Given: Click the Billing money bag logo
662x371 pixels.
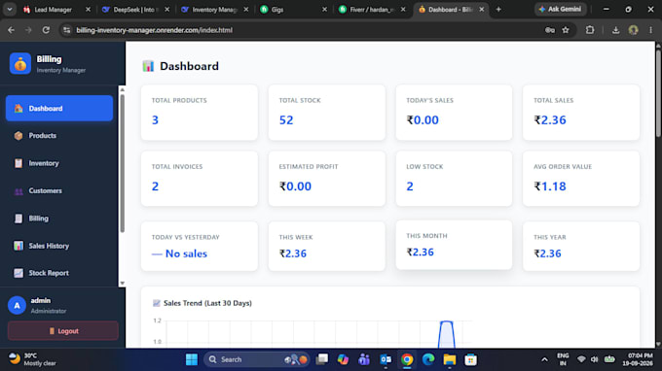Looking at the screenshot, I should (20, 63).
